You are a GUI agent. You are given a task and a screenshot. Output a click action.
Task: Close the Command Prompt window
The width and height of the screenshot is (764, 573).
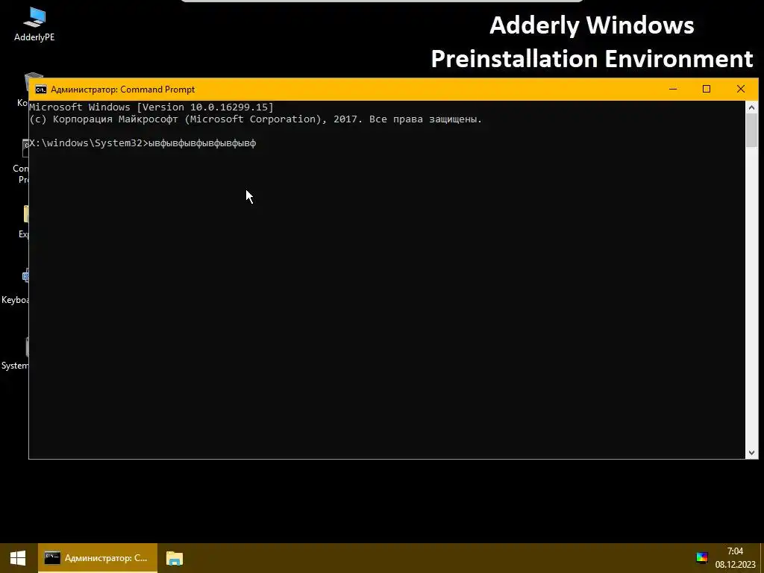click(x=741, y=90)
